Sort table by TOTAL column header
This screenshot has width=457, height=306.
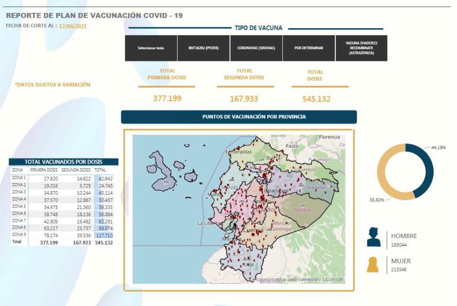[x=100, y=170]
